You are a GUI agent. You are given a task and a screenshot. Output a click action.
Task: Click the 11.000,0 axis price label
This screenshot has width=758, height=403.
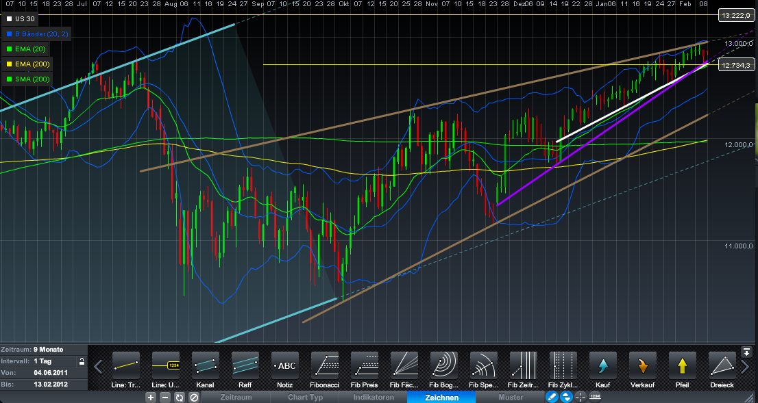(x=738, y=246)
